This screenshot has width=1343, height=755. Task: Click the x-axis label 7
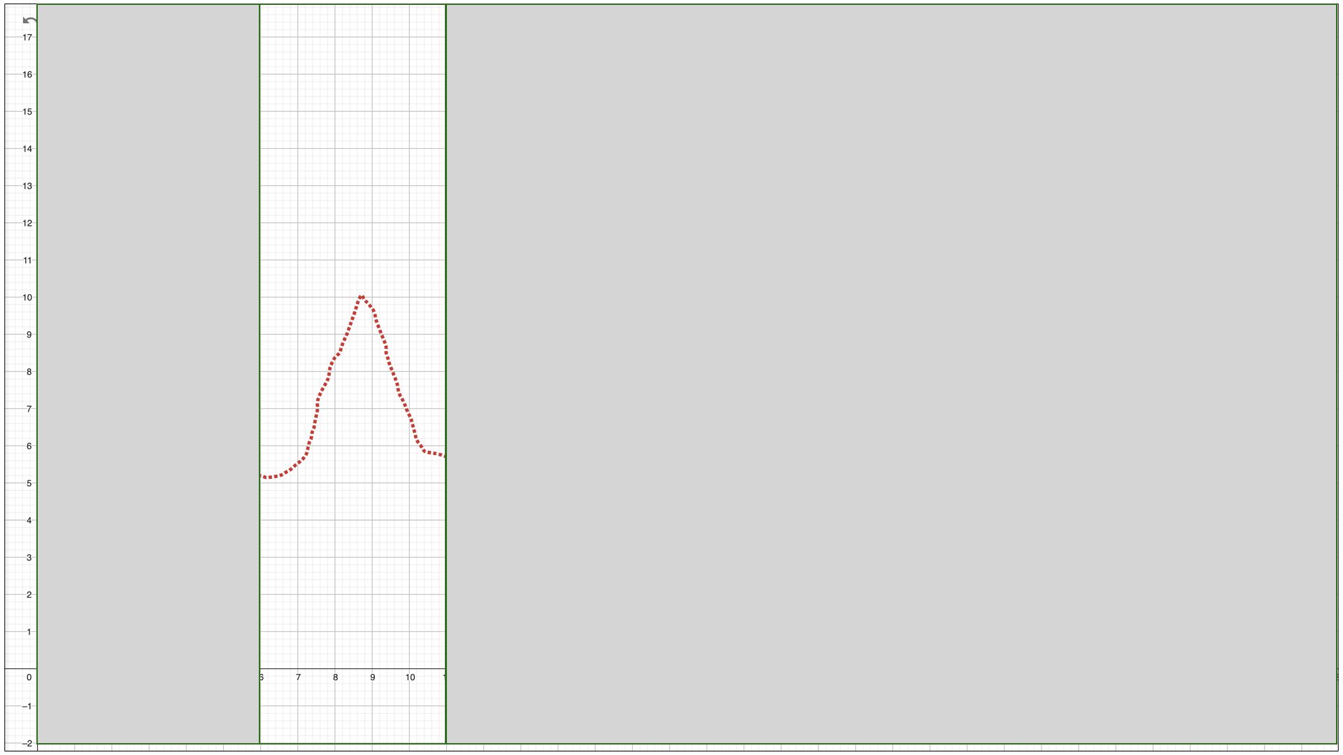click(x=298, y=677)
